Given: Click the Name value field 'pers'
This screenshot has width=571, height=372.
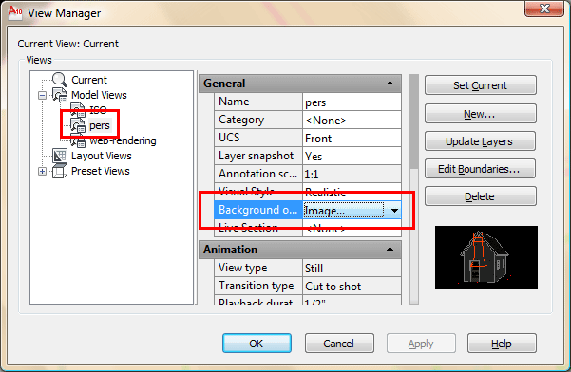Looking at the screenshot, I should [352, 102].
